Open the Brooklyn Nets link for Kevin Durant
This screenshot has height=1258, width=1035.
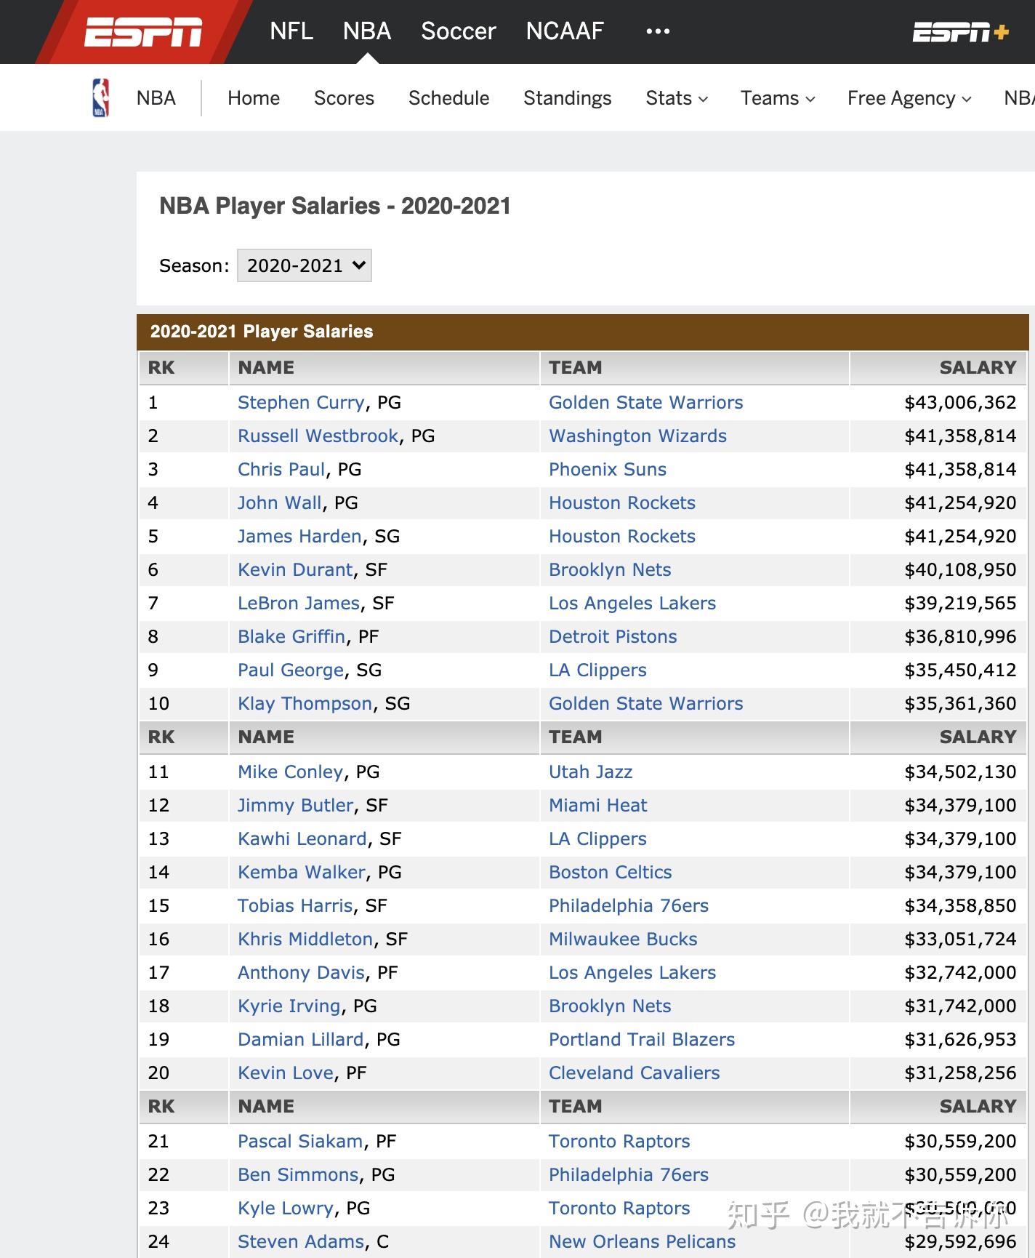pos(610,569)
